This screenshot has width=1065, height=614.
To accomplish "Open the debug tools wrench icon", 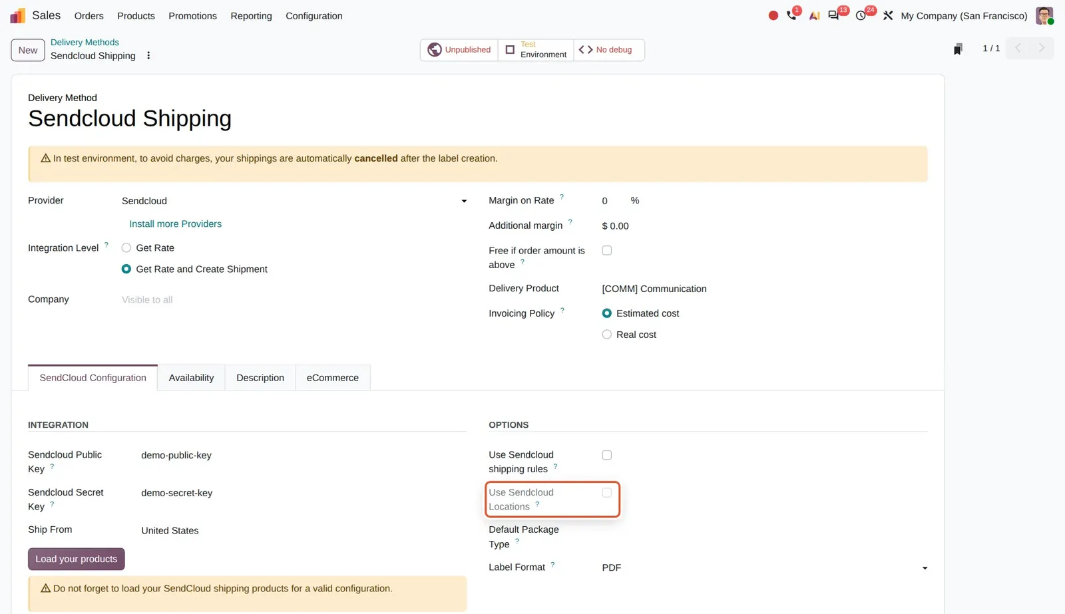I will point(888,15).
